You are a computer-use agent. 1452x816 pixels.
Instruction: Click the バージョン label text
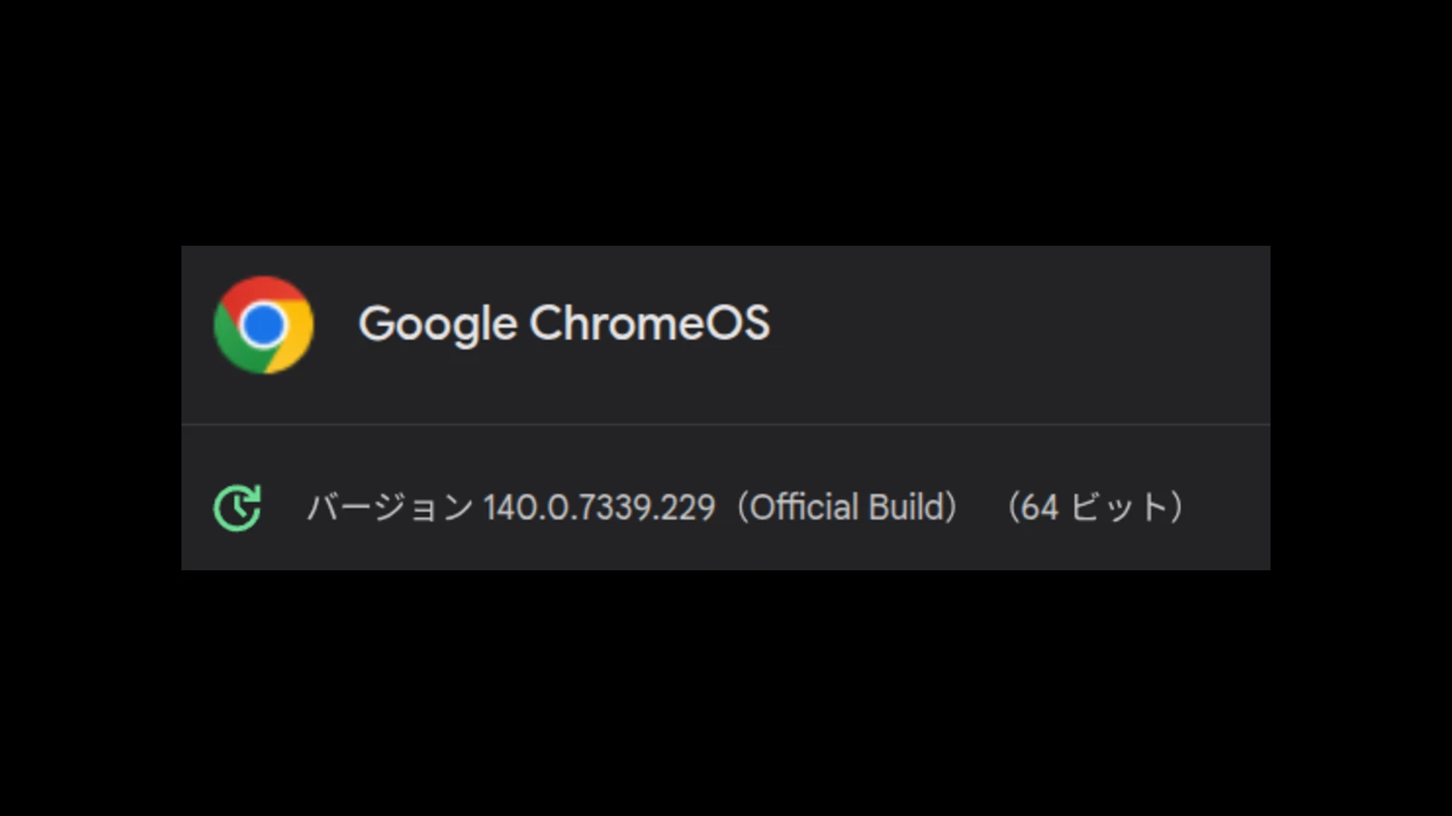[390, 507]
